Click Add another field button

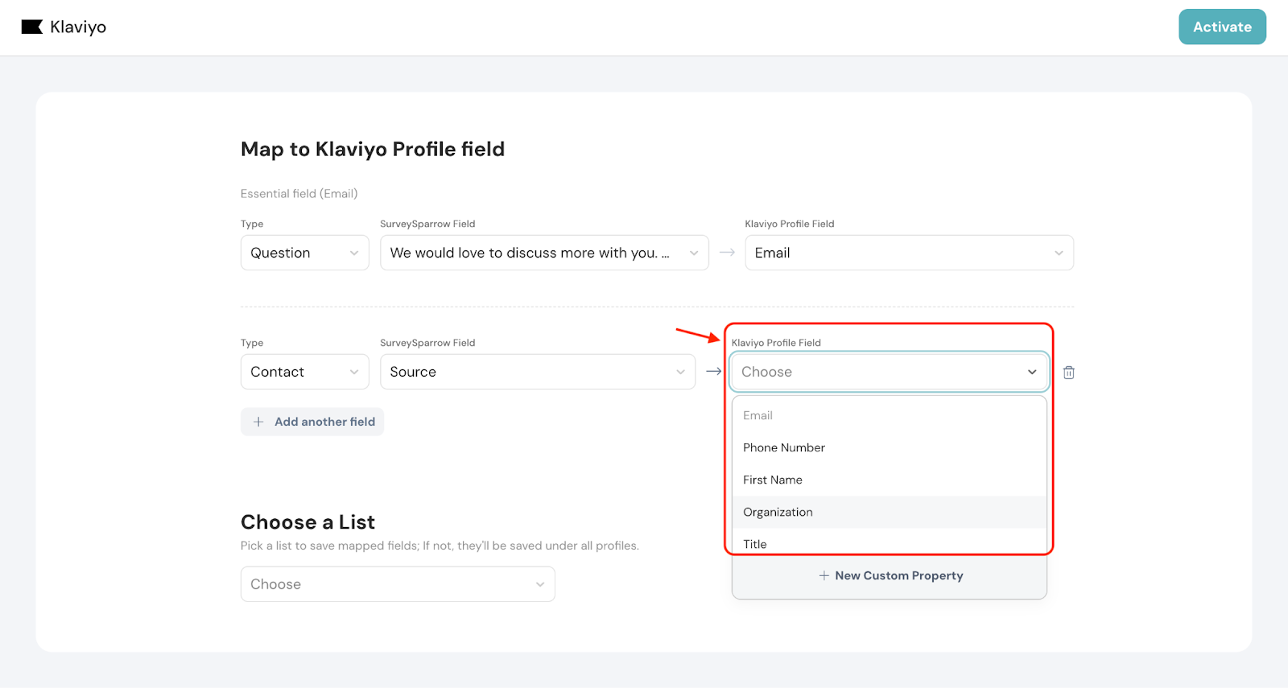312,422
